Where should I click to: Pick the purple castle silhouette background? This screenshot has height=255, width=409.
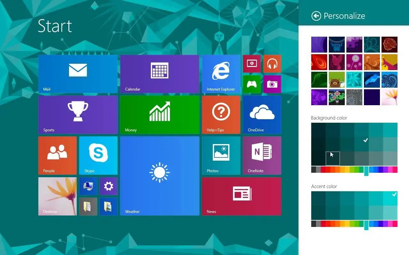(x=354, y=45)
